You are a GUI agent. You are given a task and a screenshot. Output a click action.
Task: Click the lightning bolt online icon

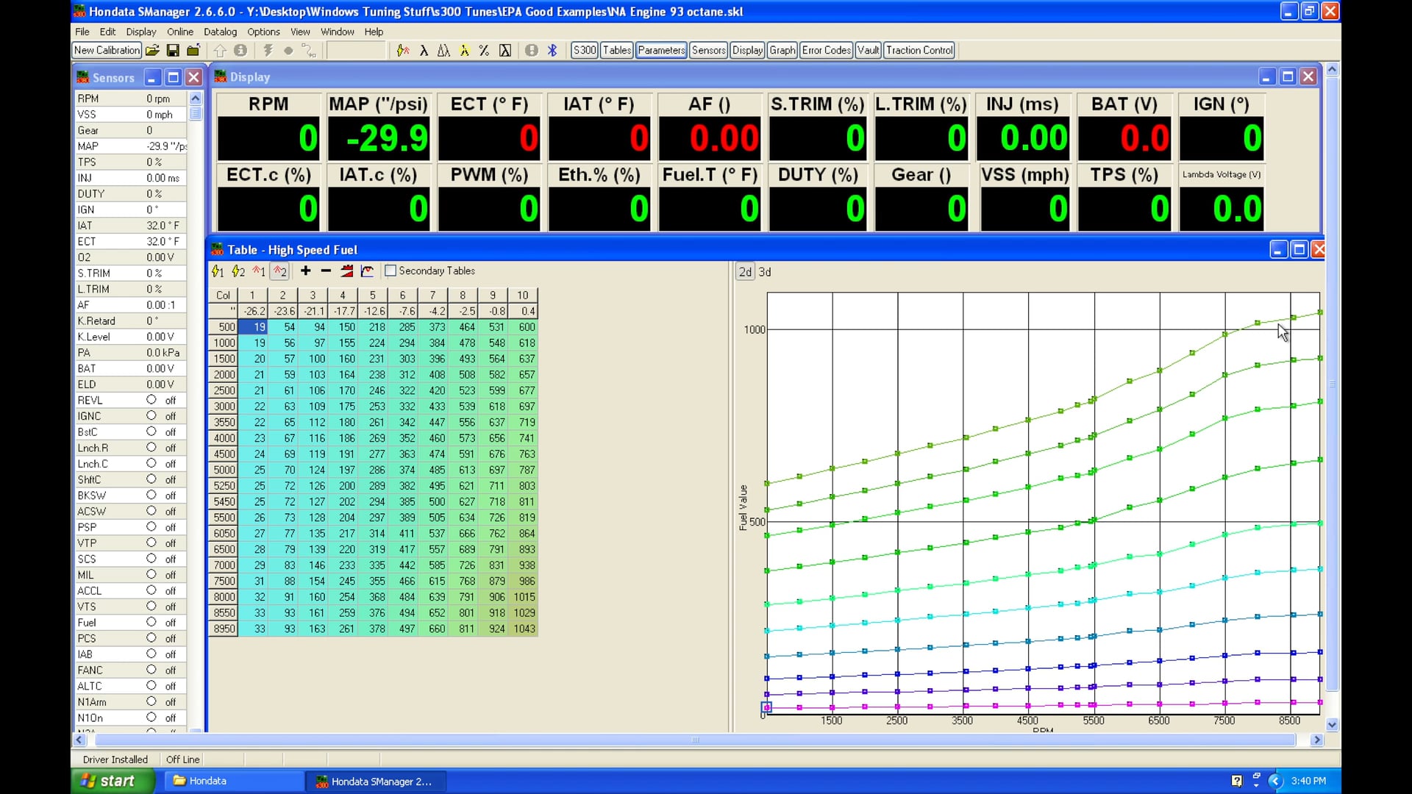click(268, 50)
